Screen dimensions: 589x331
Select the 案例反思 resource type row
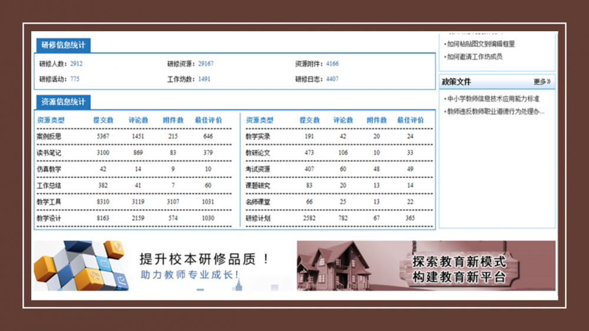click(x=49, y=137)
